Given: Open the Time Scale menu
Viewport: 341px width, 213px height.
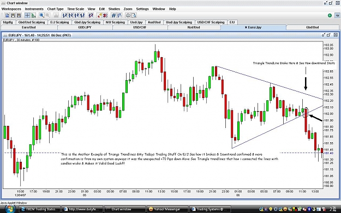Looking at the screenshot, I should [75, 9].
